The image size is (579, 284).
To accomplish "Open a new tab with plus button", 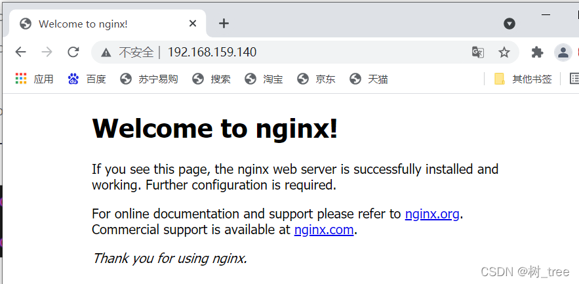I will [224, 24].
